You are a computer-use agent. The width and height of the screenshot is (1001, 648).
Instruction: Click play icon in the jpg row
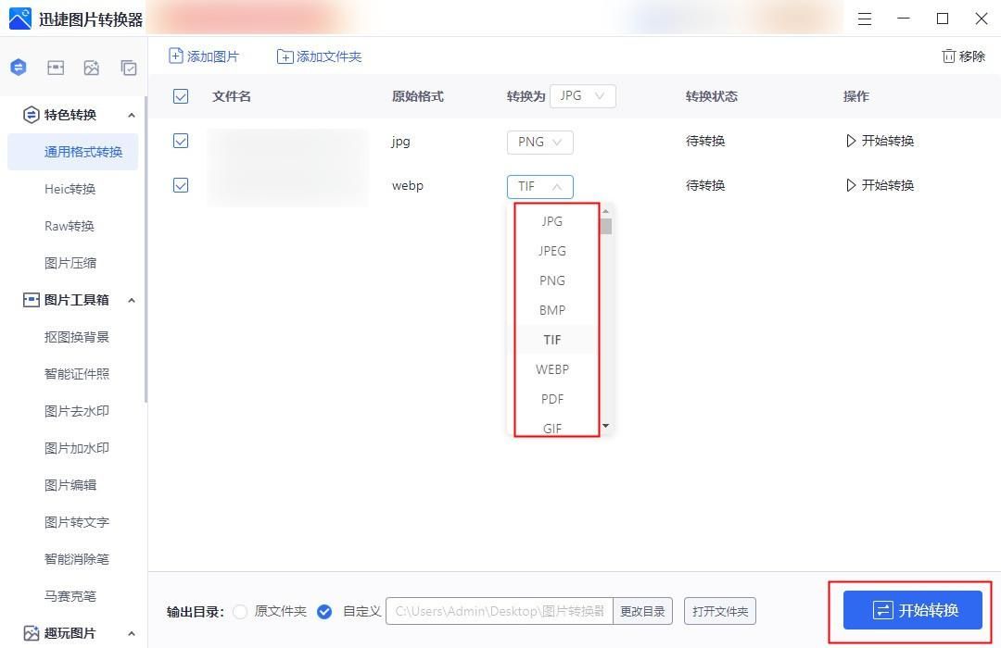pyautogui.click(x=850, y=141)
